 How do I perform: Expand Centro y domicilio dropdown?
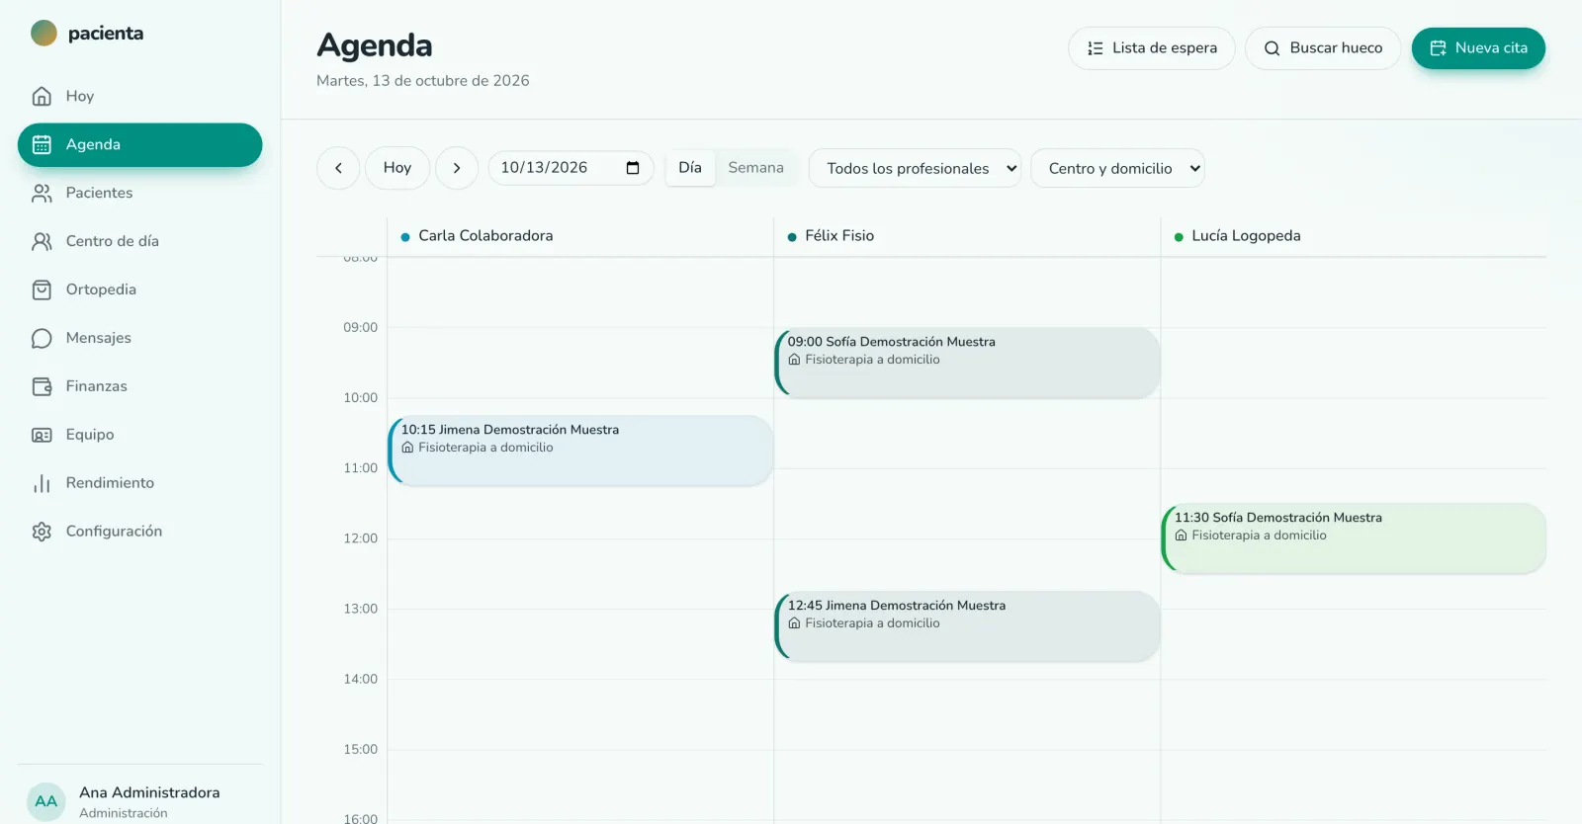coord(1117,168)
